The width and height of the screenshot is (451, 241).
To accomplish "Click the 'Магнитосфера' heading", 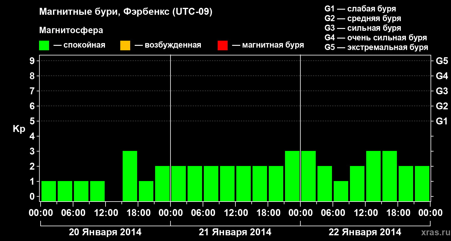I will click(71, 30).
